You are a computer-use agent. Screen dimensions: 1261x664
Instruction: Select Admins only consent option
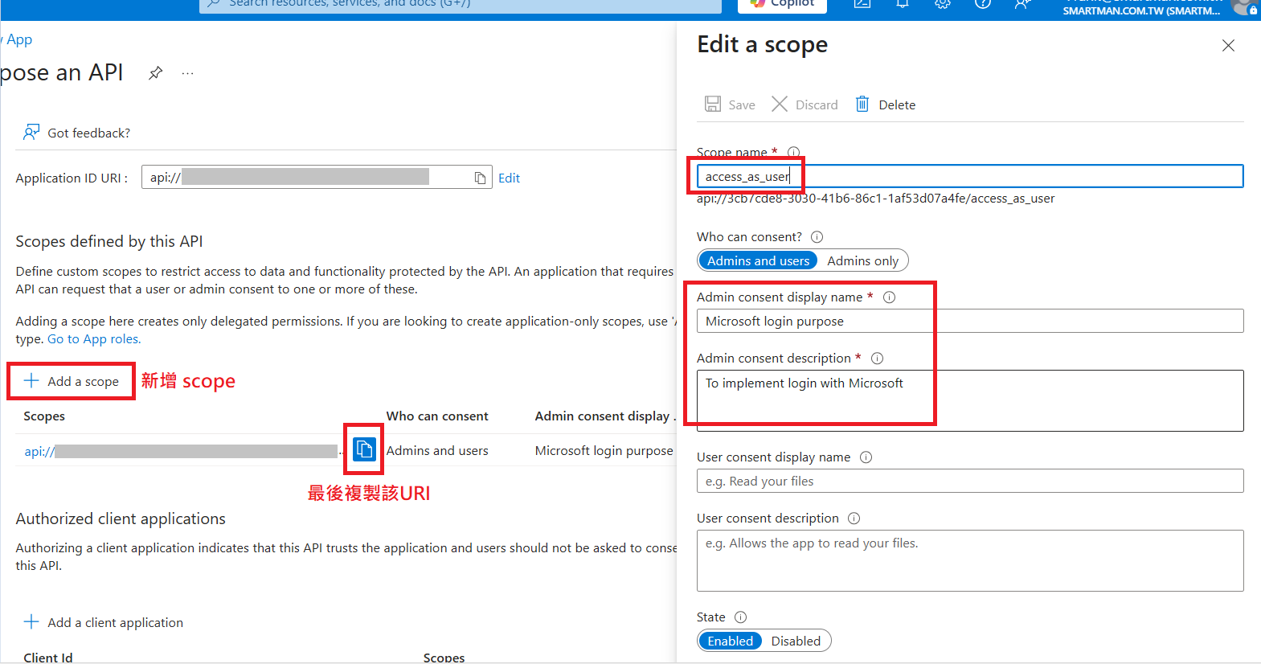(862, 260)
